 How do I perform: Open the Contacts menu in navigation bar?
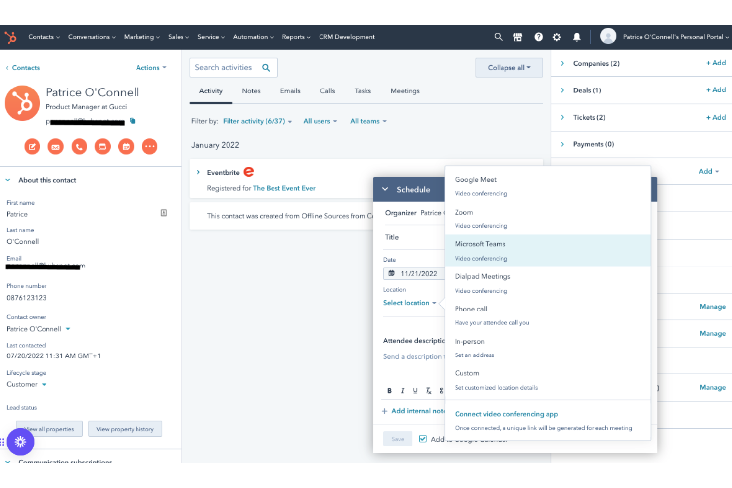point(44,37)
